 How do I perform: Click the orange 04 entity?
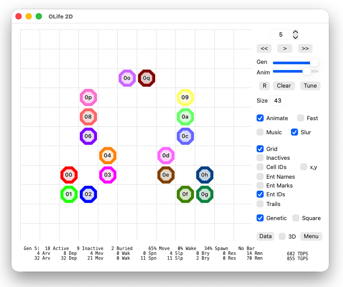108,155
